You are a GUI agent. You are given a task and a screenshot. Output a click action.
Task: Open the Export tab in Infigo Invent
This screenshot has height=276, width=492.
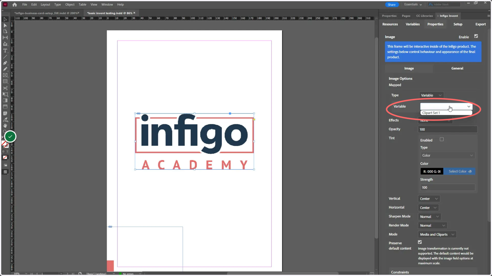(x=481, y=24)
